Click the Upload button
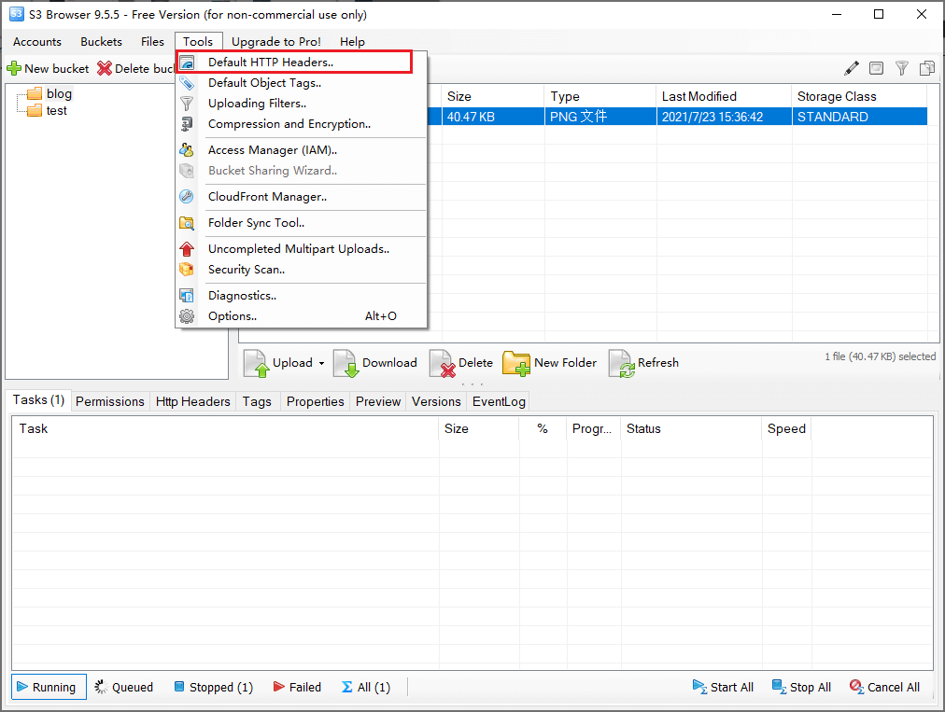Image resolution: width=945 pixels, height=712 pixels. click(279, 363)
